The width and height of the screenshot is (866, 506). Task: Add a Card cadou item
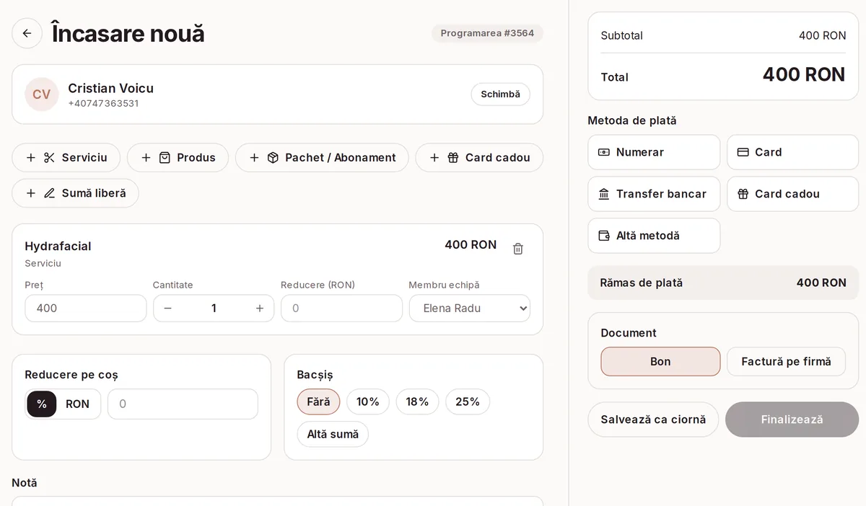point(479,158)
